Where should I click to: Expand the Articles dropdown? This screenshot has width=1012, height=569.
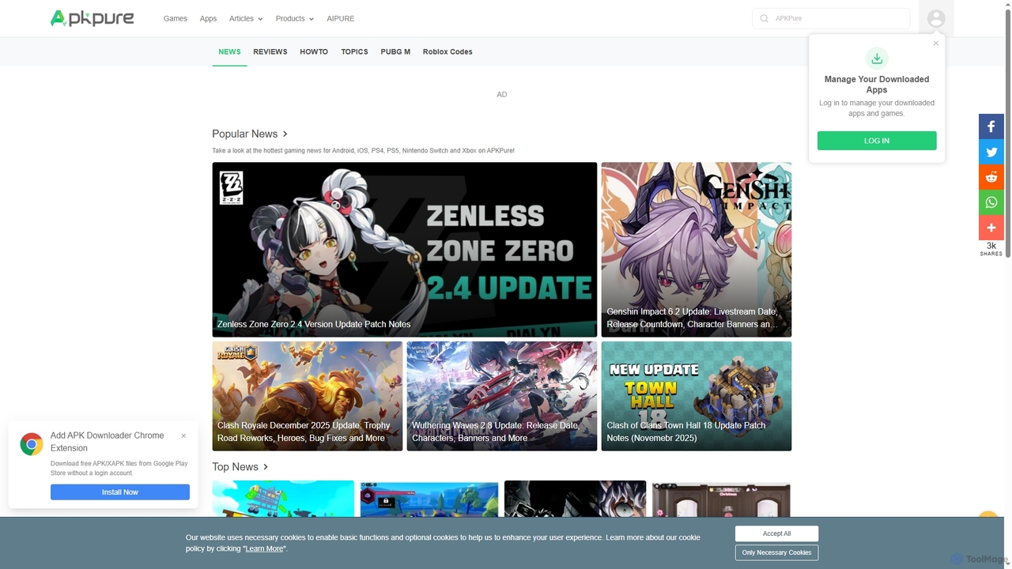pyautogui.click(x=246, y=18)
